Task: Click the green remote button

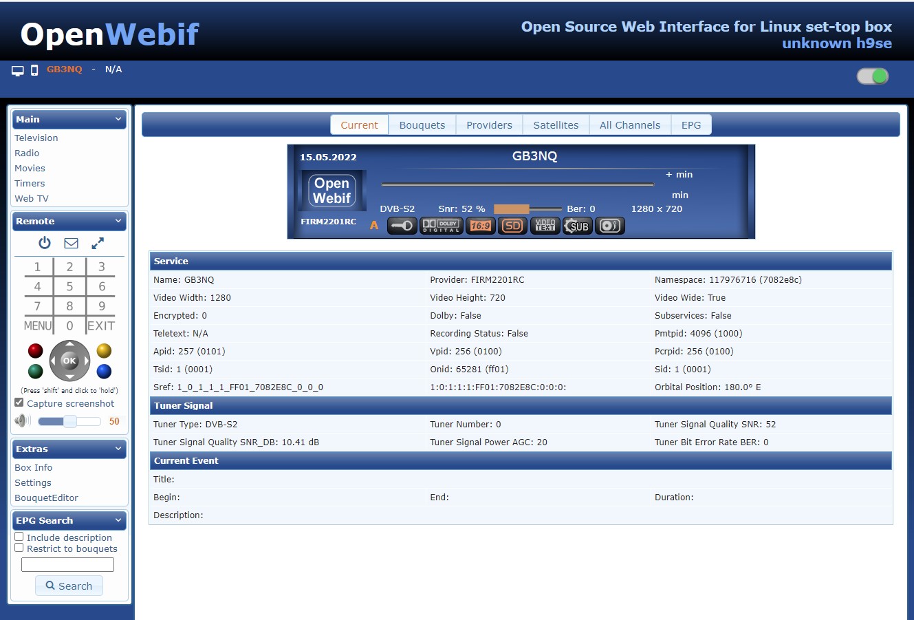Action: coord(36,372)
